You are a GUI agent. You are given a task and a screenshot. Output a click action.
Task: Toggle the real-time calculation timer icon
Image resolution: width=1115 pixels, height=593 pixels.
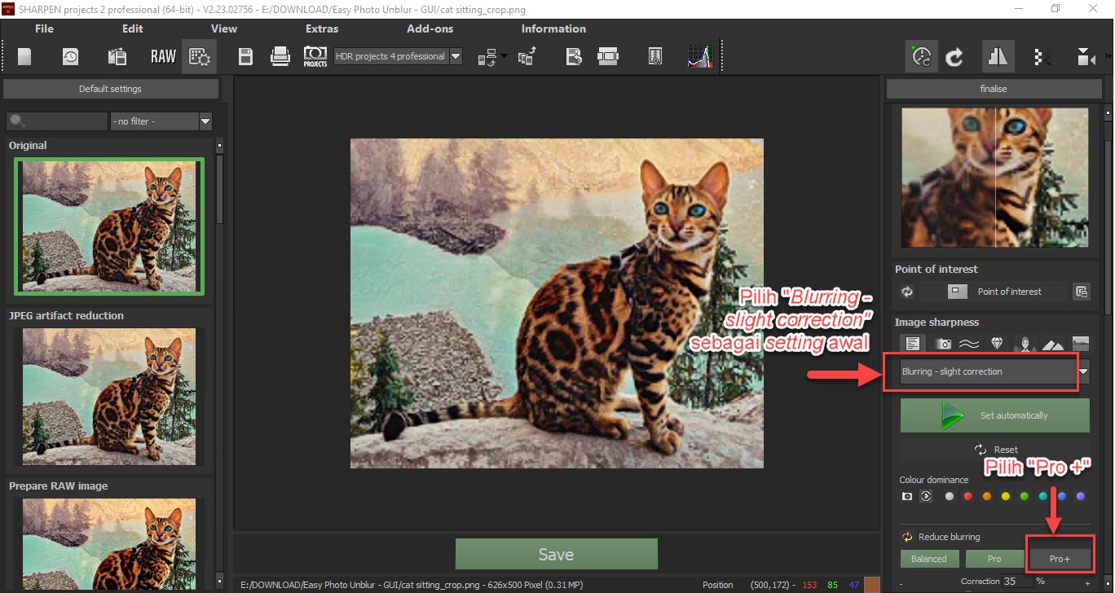pos(921,56)
